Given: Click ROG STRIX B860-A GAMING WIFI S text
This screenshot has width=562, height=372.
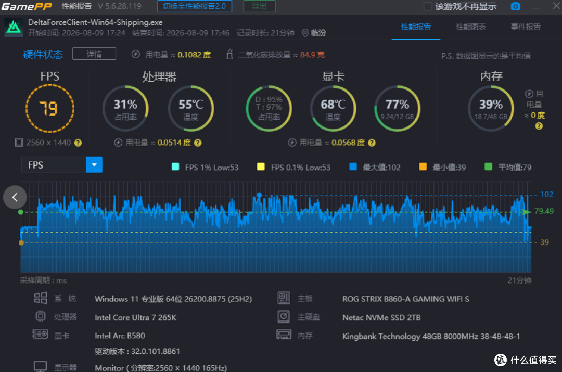Looking at the screenshot, I should [406, 299].
